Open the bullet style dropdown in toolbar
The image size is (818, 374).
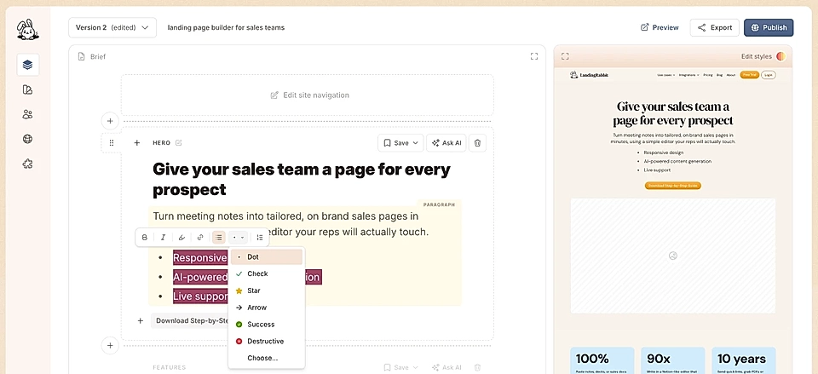(239, 238)
